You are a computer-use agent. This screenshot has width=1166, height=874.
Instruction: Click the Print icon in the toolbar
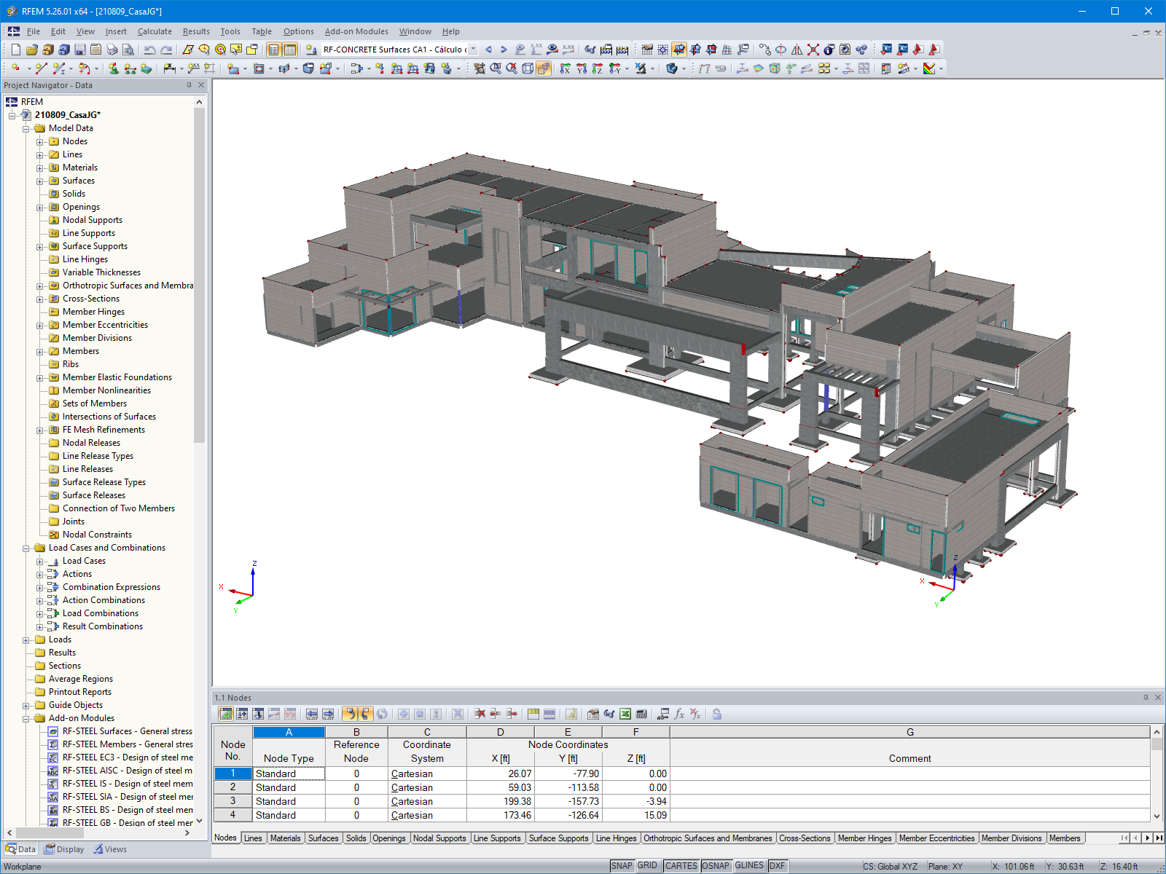[112, 50]
